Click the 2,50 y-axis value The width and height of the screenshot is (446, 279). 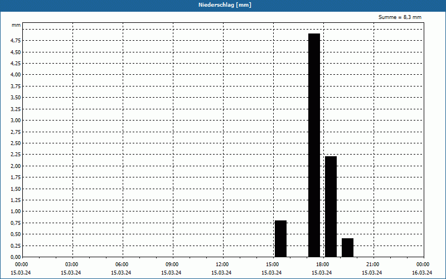tap(16, 143)
